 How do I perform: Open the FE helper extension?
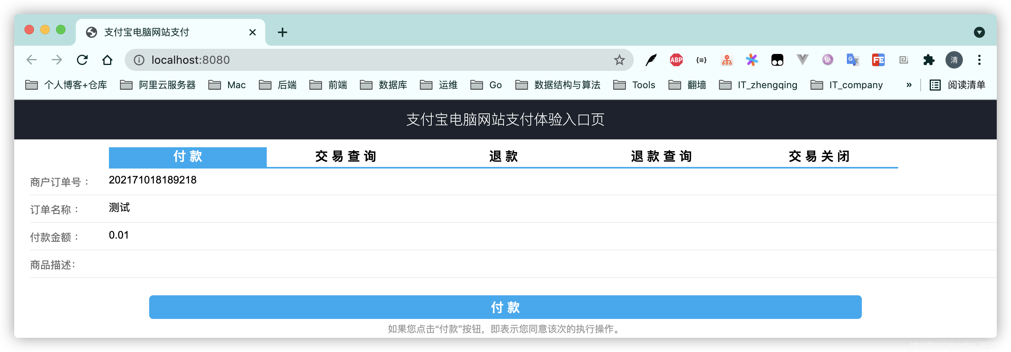tap(878, 60)
